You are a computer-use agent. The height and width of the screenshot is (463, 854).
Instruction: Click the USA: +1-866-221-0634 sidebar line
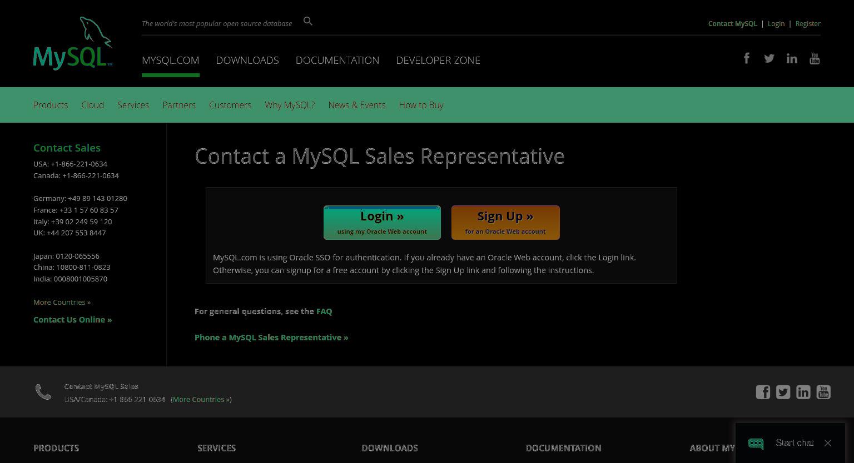[x=70, y=164]
